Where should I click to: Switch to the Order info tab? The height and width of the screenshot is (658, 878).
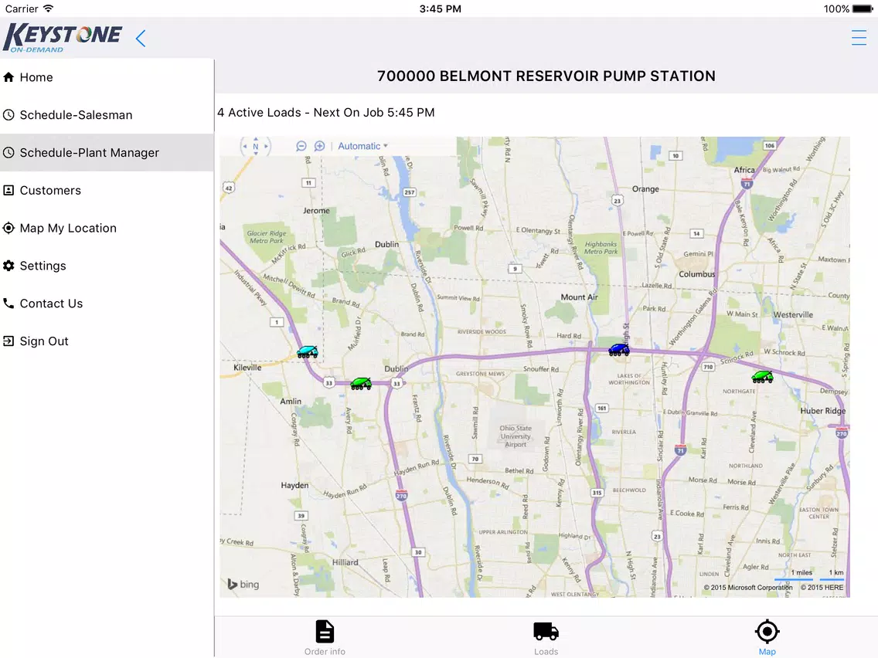tap(325, 637)
